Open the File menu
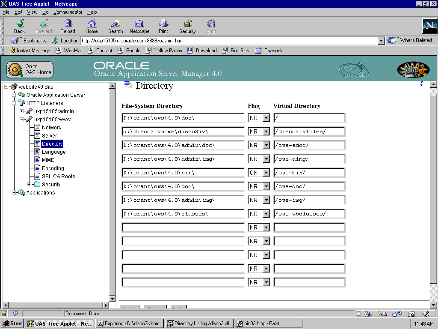 (6, 12)
